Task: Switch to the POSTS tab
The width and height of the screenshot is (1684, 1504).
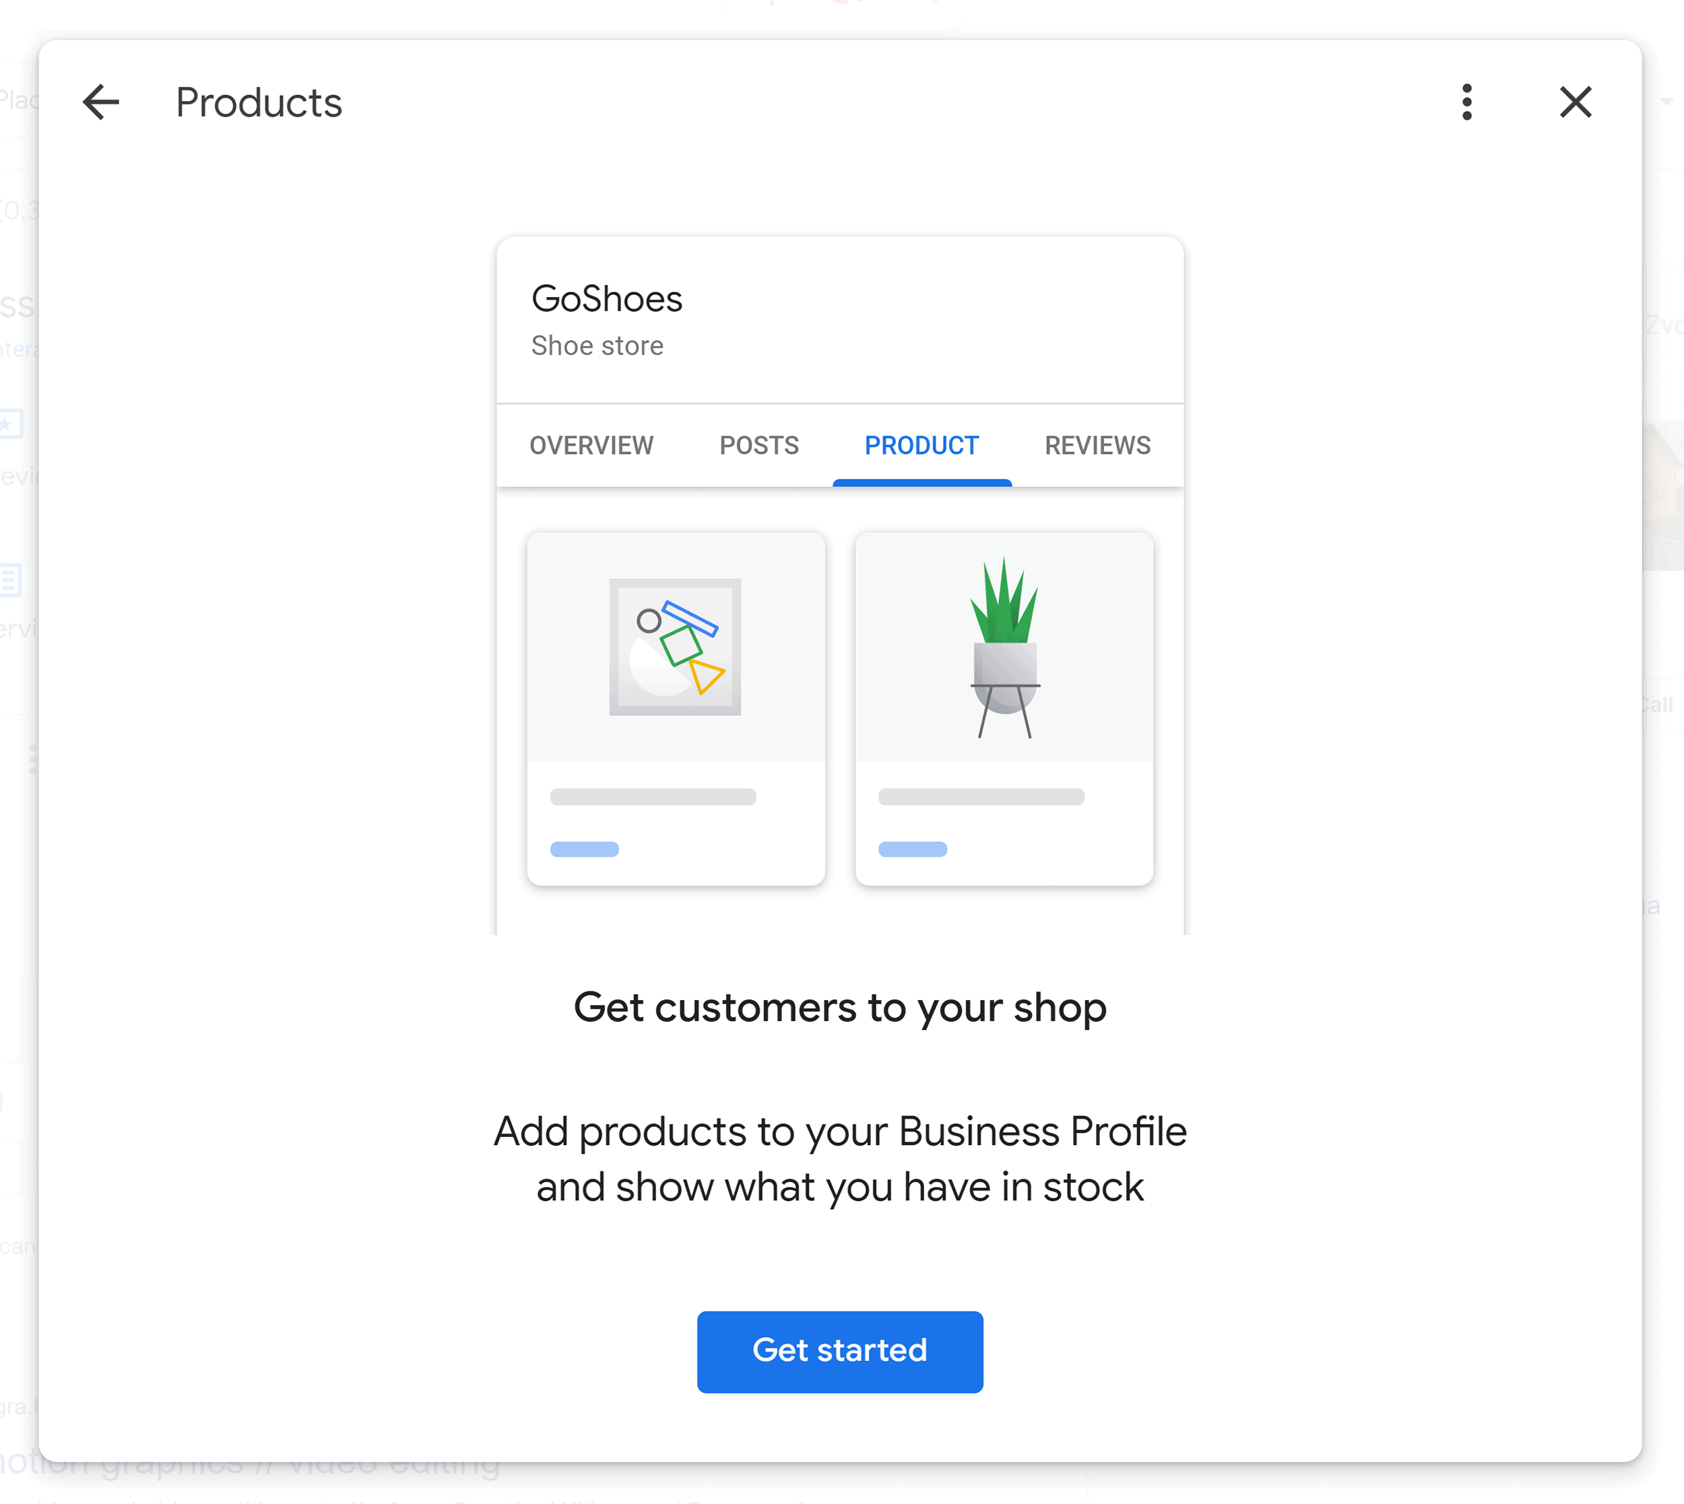Action: (758, 445)
